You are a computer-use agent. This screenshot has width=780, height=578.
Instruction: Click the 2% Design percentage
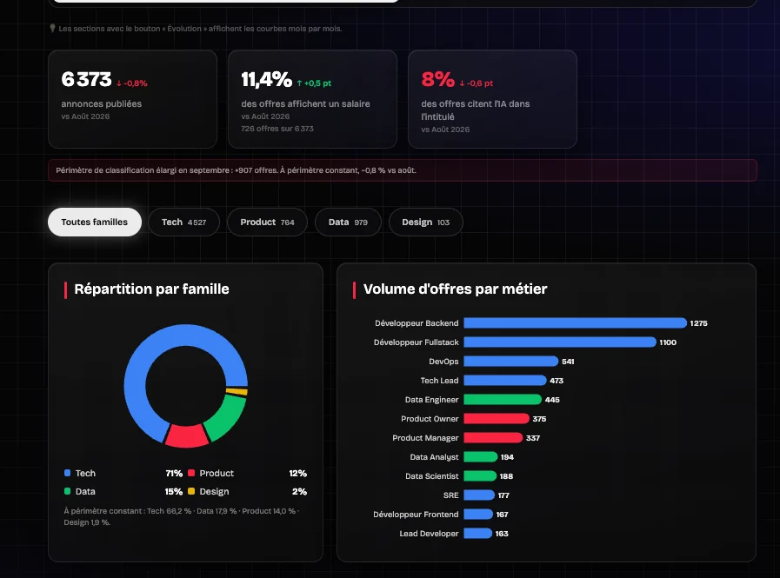pyautogui.click(x=299, y=491)
